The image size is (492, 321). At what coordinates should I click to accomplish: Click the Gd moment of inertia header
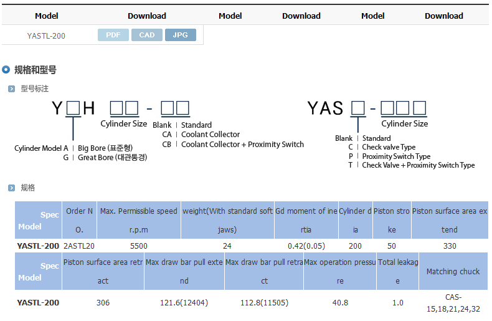click(x=306, y=220)
